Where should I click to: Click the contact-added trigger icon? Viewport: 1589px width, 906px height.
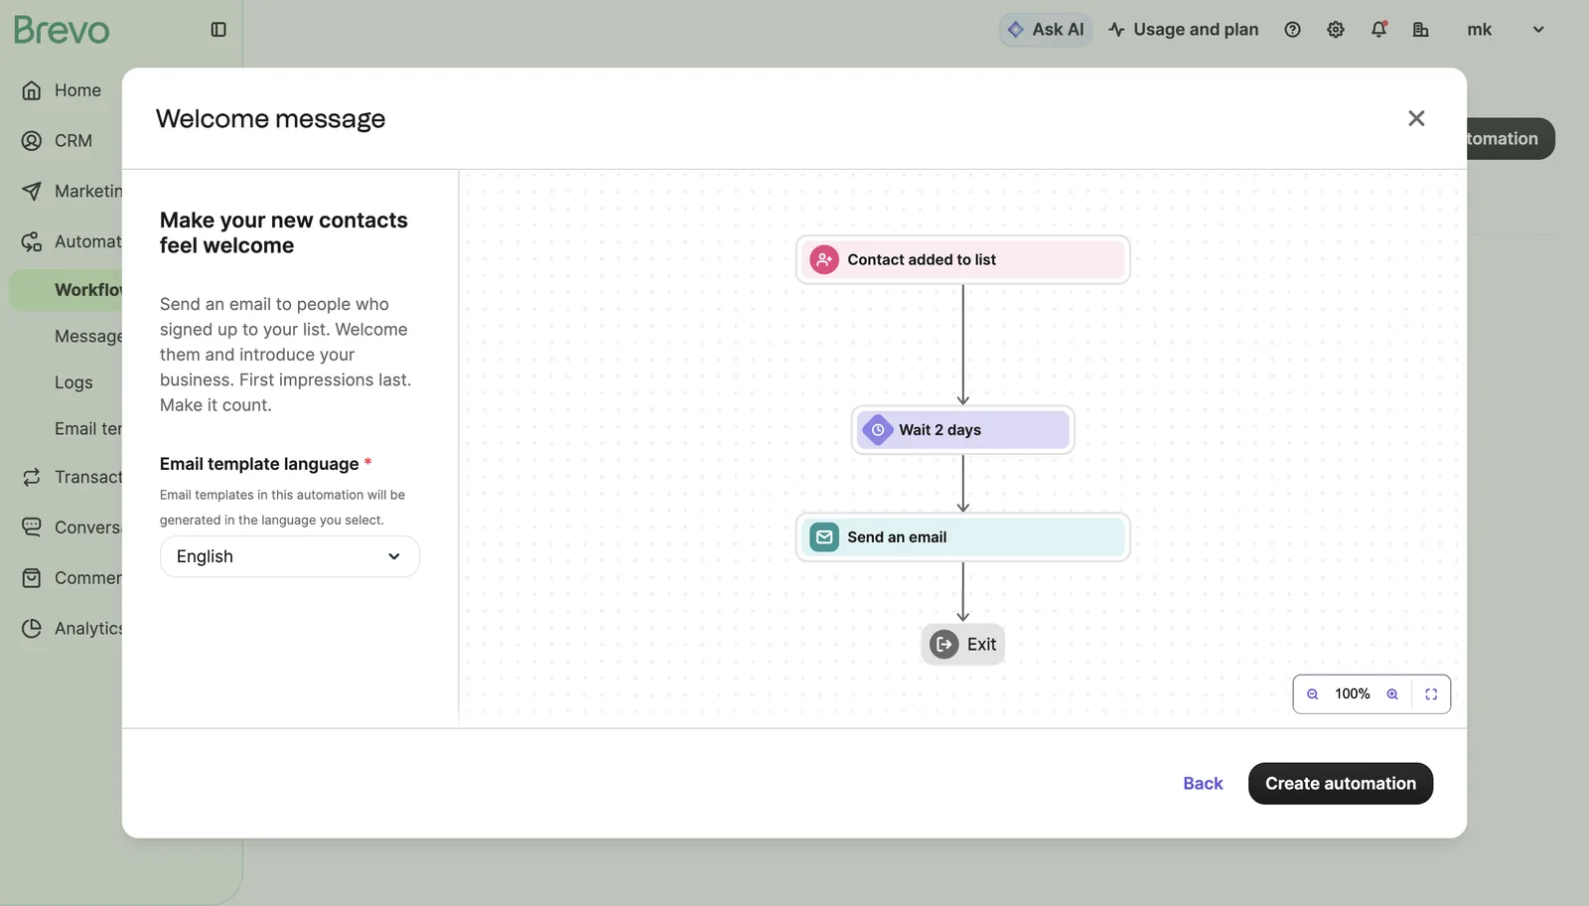pos(824,260)
